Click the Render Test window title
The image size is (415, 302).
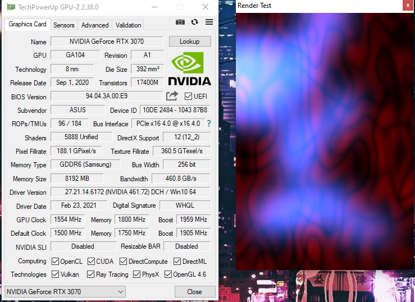point(254,6)
